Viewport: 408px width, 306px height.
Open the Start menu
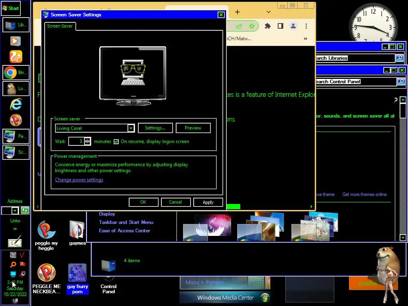pos(11,8)
